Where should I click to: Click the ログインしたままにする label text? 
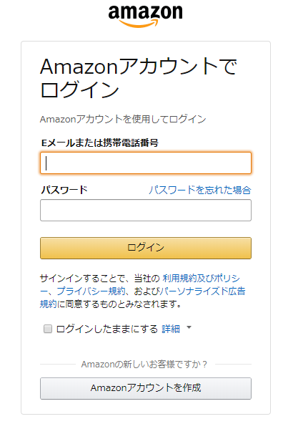[107, 329]
